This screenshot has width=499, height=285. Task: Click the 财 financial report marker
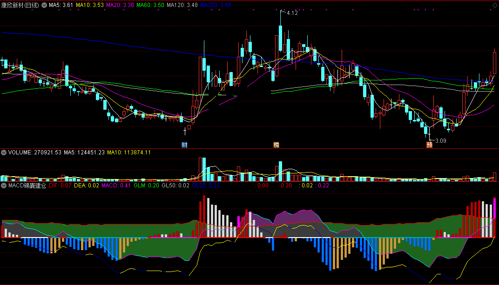tap(184, 145)
